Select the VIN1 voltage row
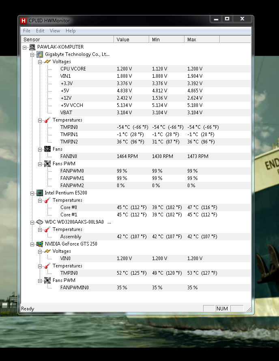This screenshot has width=279, height=361. [x=155, y=76]
